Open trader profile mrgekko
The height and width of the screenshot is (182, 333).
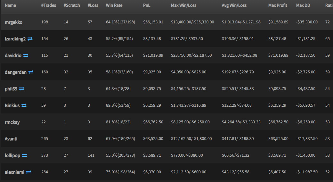[13, 22]
